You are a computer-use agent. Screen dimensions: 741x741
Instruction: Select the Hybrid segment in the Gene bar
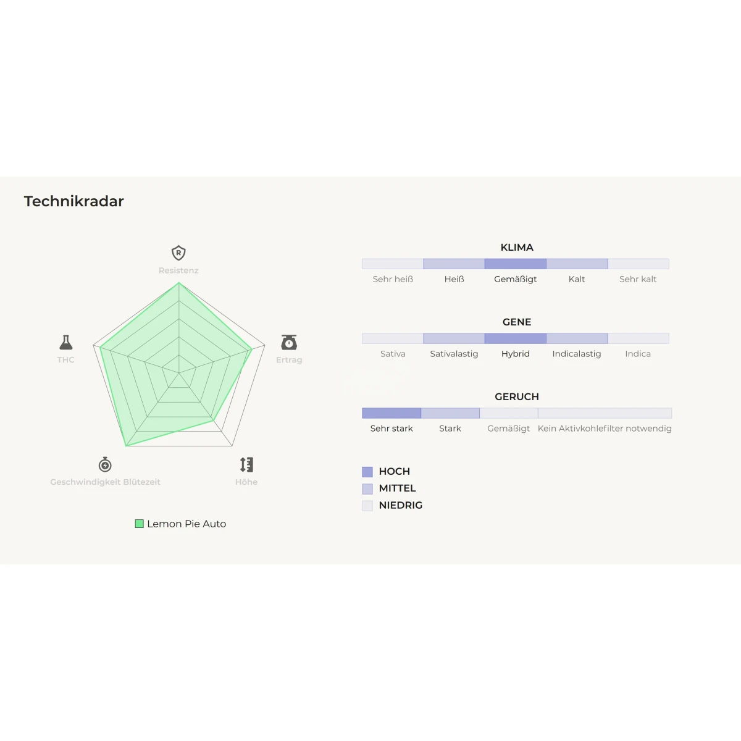516,338
